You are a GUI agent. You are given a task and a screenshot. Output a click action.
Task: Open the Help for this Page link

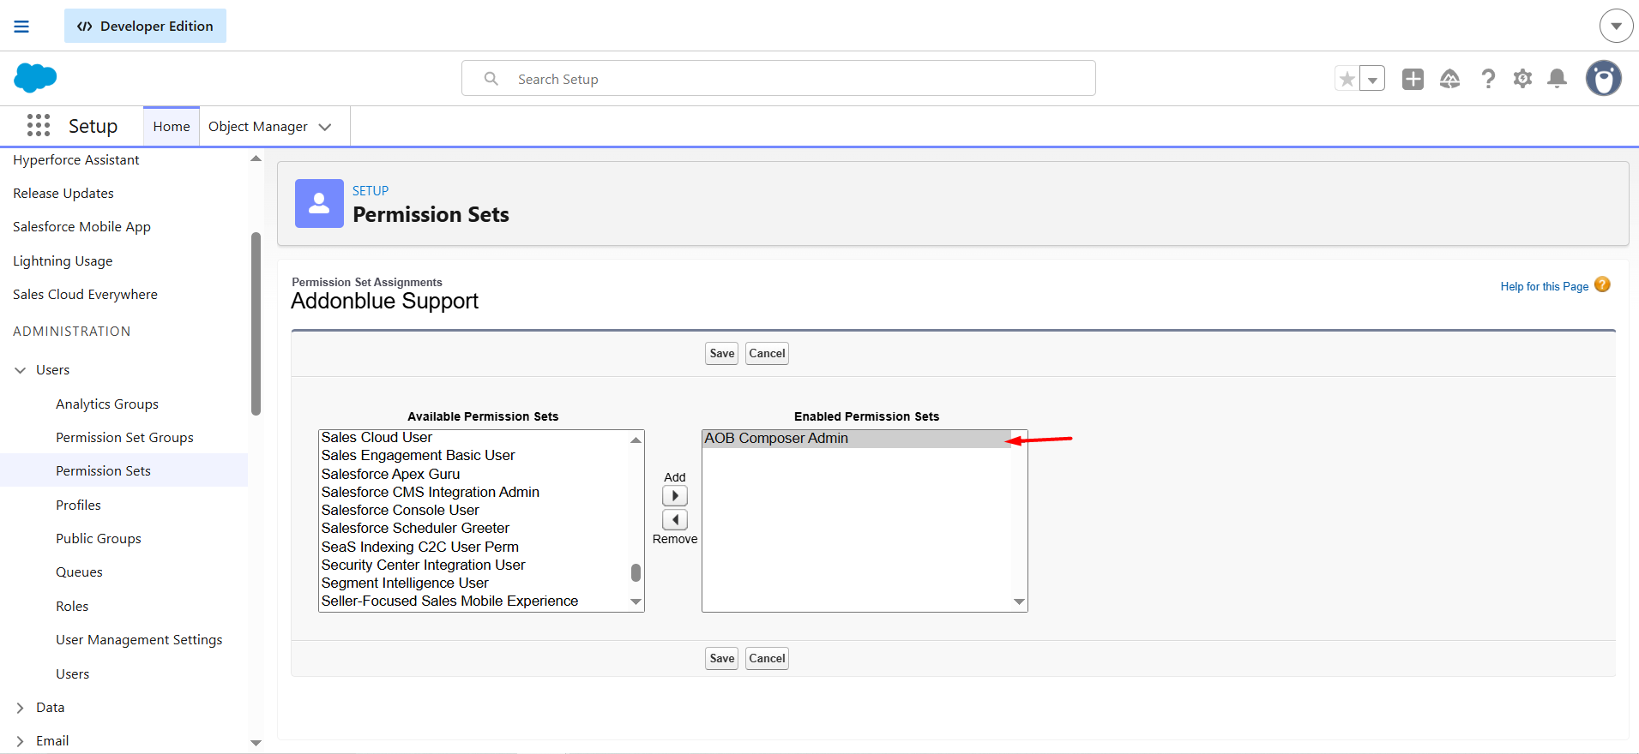(1544, 286)
